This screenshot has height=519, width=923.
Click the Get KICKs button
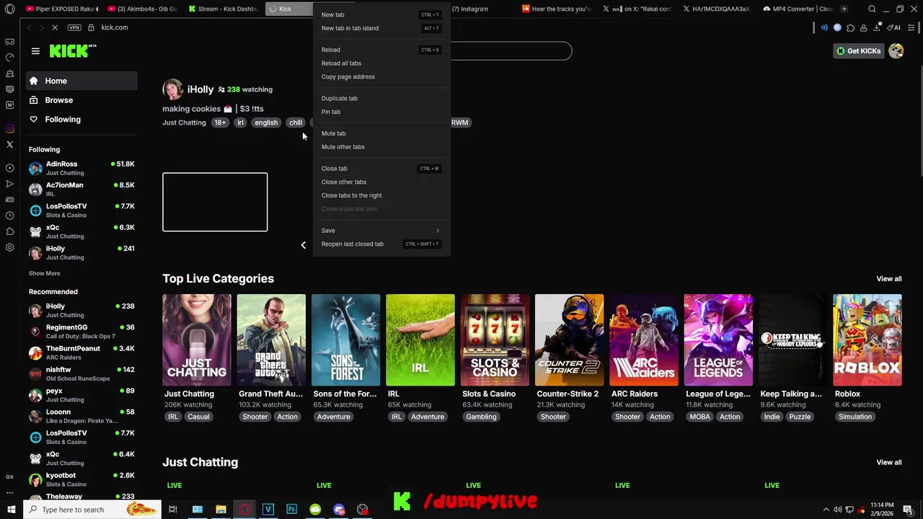point(858,50)
